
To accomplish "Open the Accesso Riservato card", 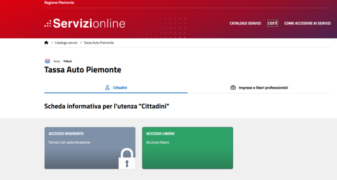I will click(x=90, y=148).
